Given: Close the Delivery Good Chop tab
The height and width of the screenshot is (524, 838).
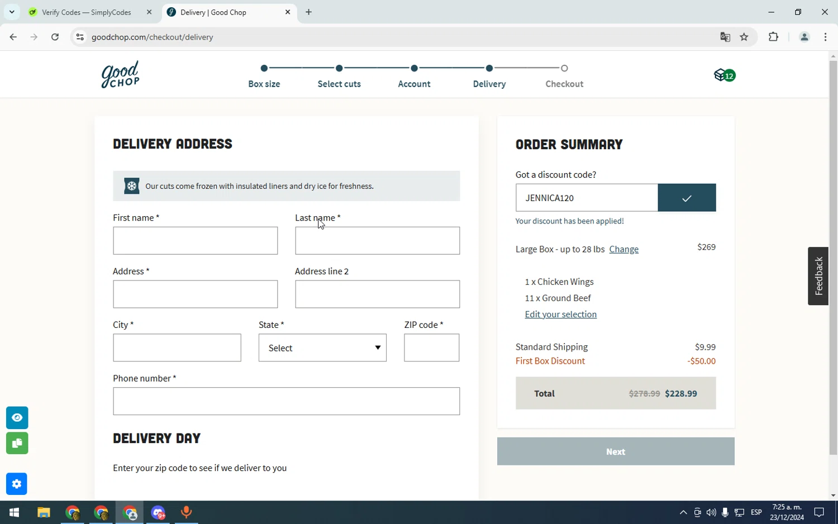Looking at the screenshot, I should [x=288, y=12].
